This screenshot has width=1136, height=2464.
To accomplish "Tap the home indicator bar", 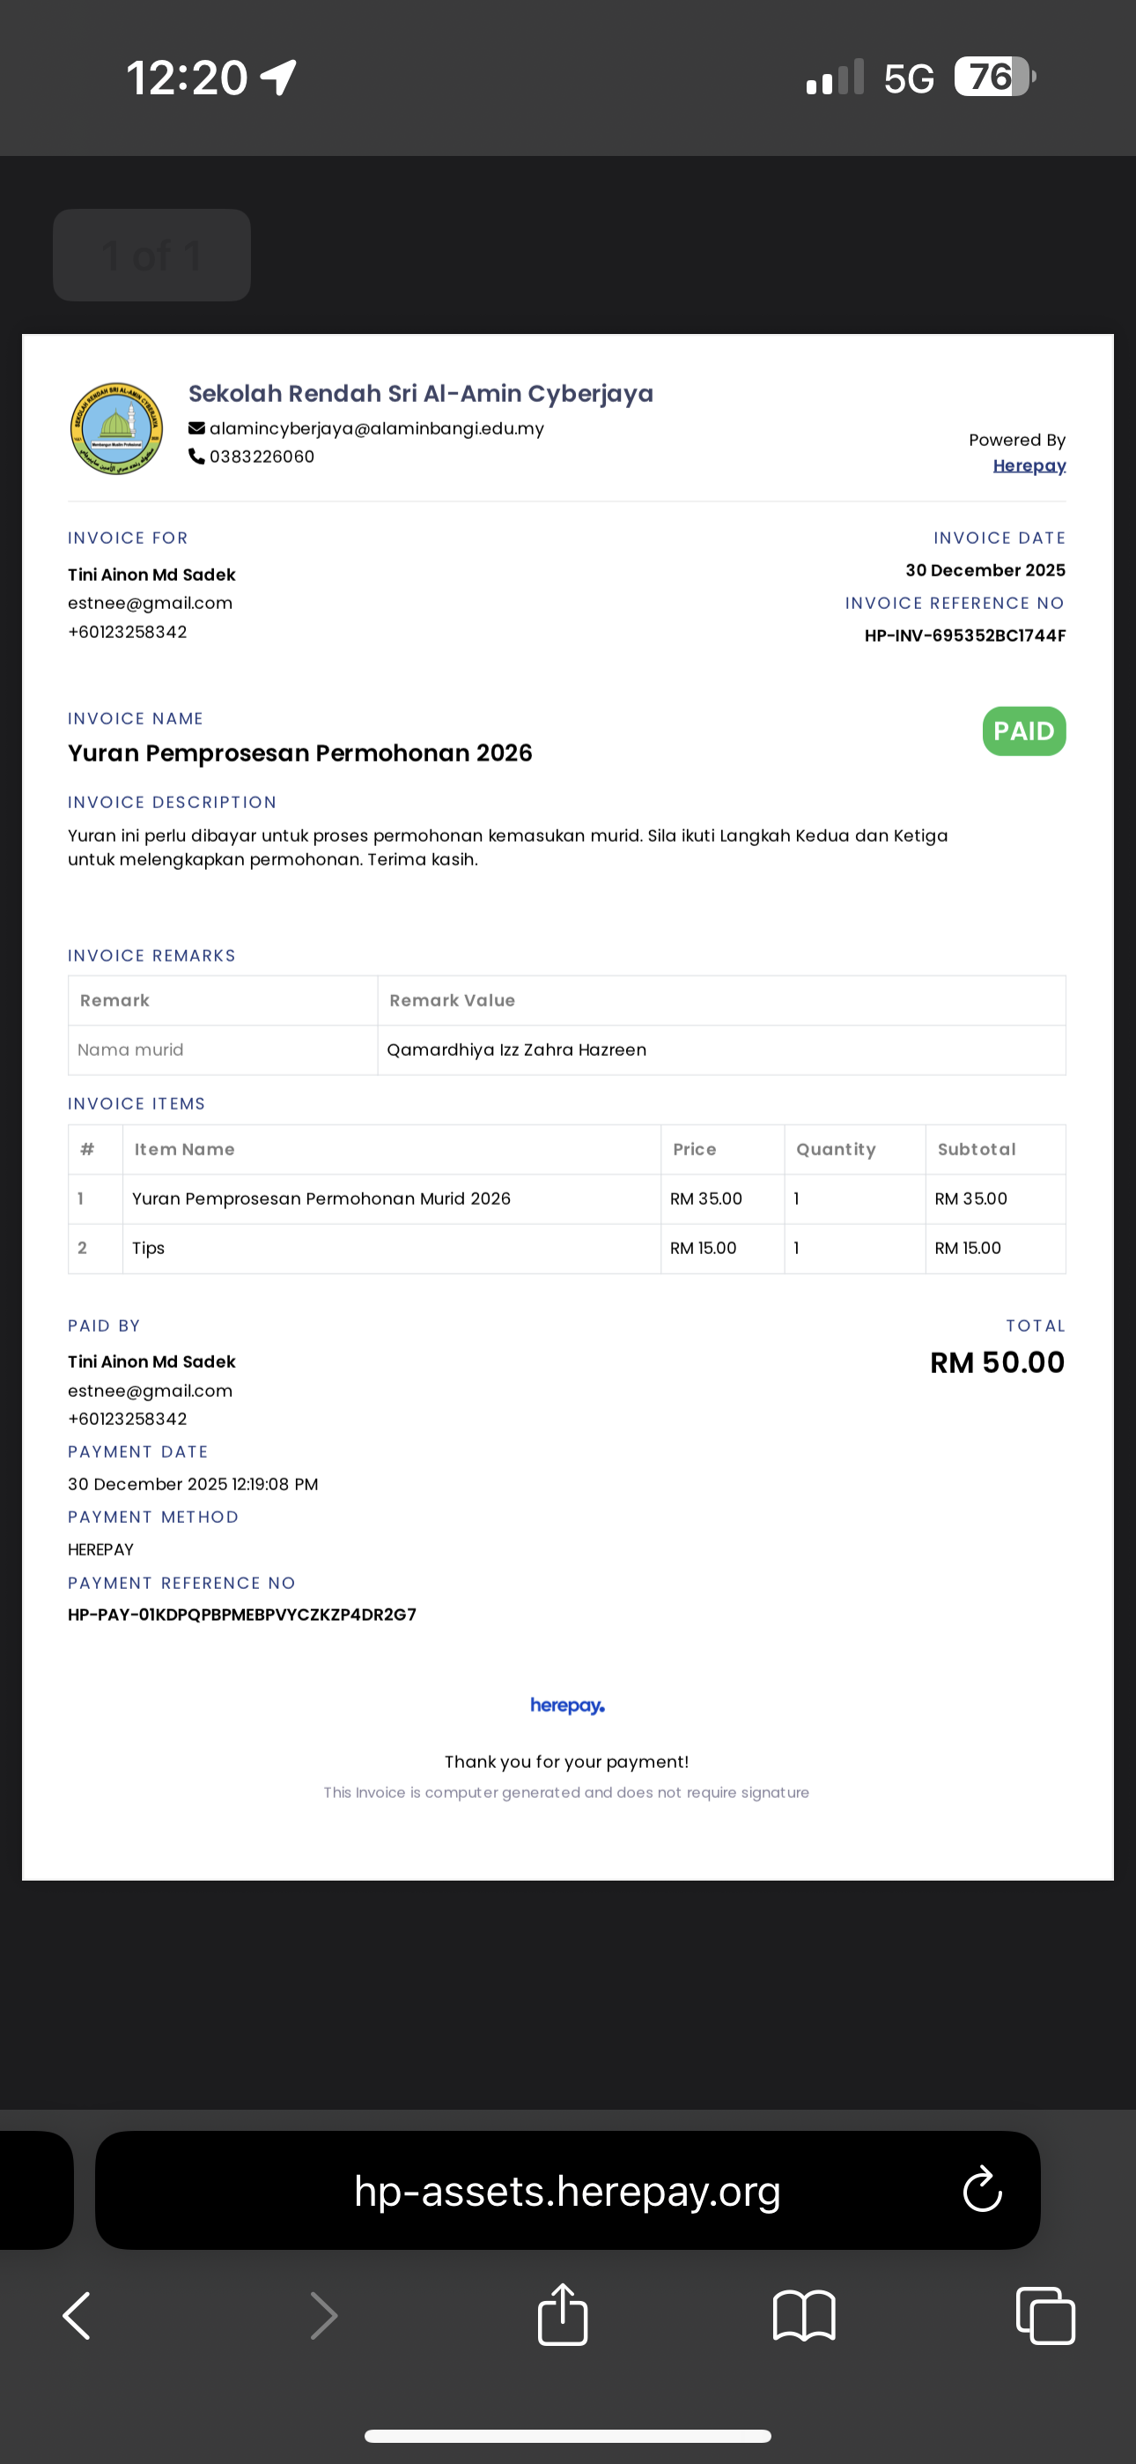I will (567, 2435).
